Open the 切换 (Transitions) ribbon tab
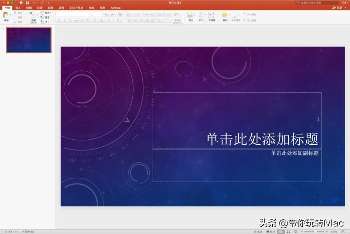The width and height of the screenshot is (350, 234). tap(51, 8)
